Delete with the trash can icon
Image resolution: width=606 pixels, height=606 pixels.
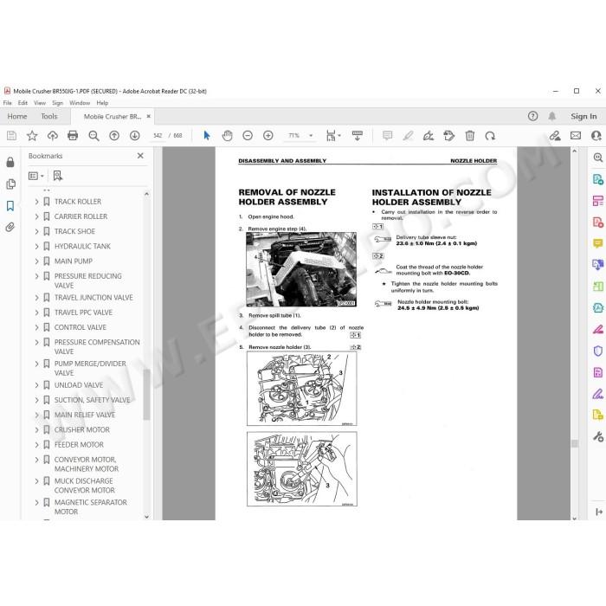point(469,136)
